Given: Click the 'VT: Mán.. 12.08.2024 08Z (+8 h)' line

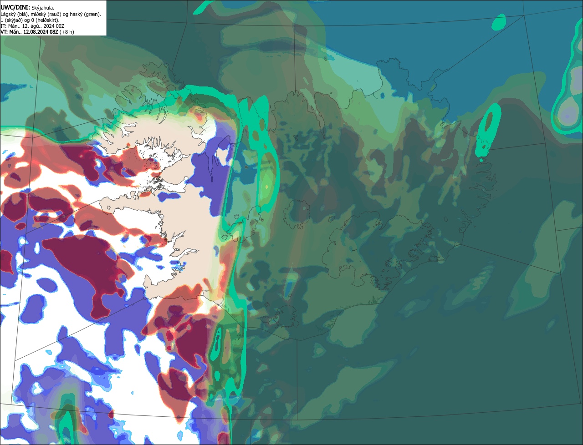Looking at the screenshot, I should [x=37, y=32].
